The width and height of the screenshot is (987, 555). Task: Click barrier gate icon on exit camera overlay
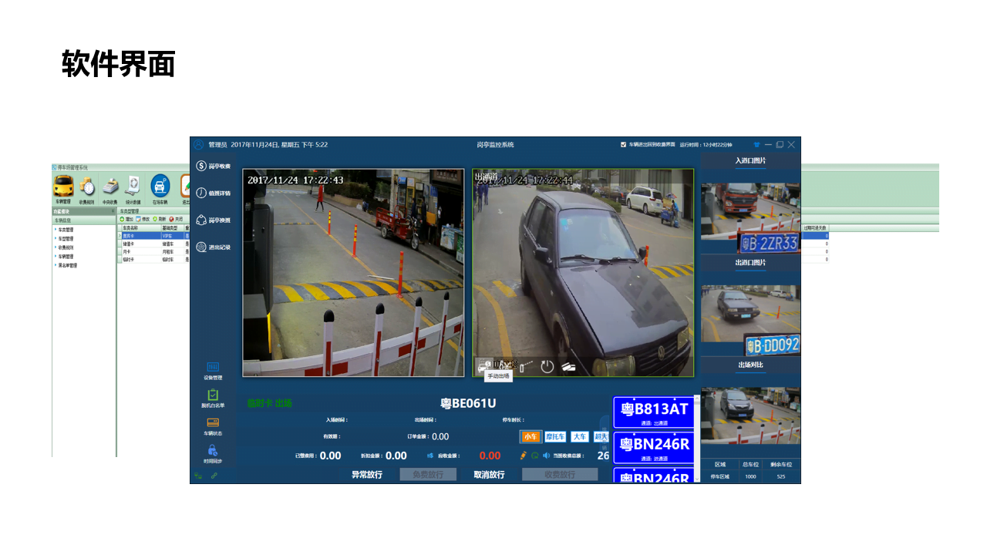coord(527,366)
